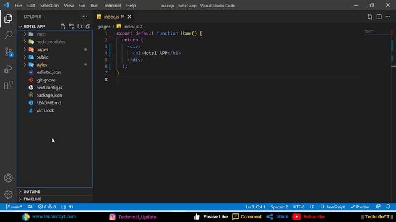Open the Source Control view icon
Screen dimensions: 396x222
[x=8, y=52]
